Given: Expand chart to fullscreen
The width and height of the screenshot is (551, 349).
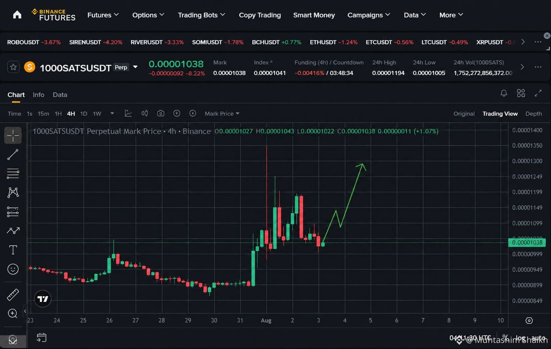Looking at the screenshot, I should 538,93.
